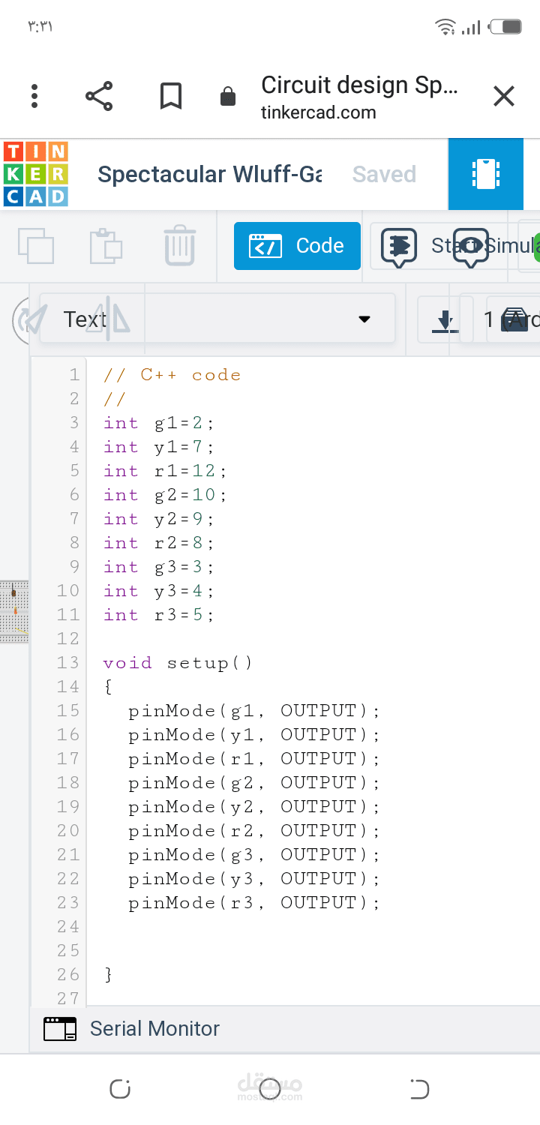Click the copy icon in toolbar
540x1125 pixels.
(x=36, y=246)
